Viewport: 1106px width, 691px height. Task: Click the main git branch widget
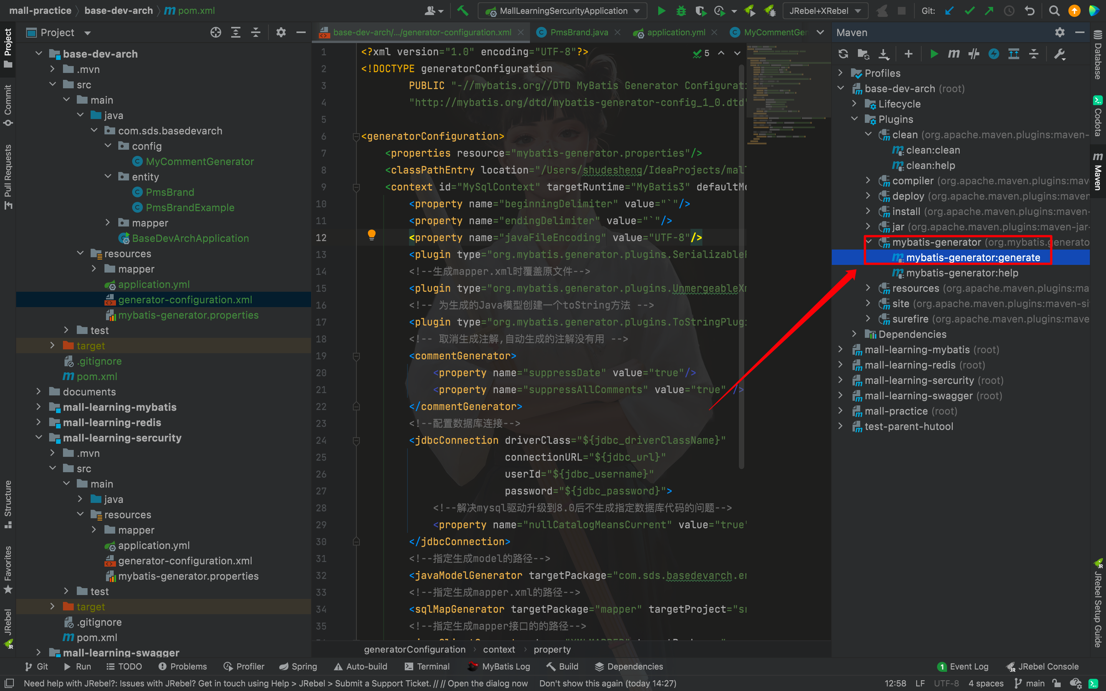(x=1030, y=683)
